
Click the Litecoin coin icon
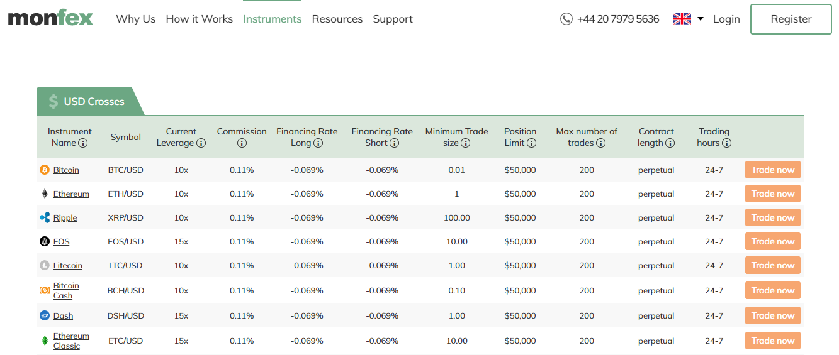tap(45, 265)
